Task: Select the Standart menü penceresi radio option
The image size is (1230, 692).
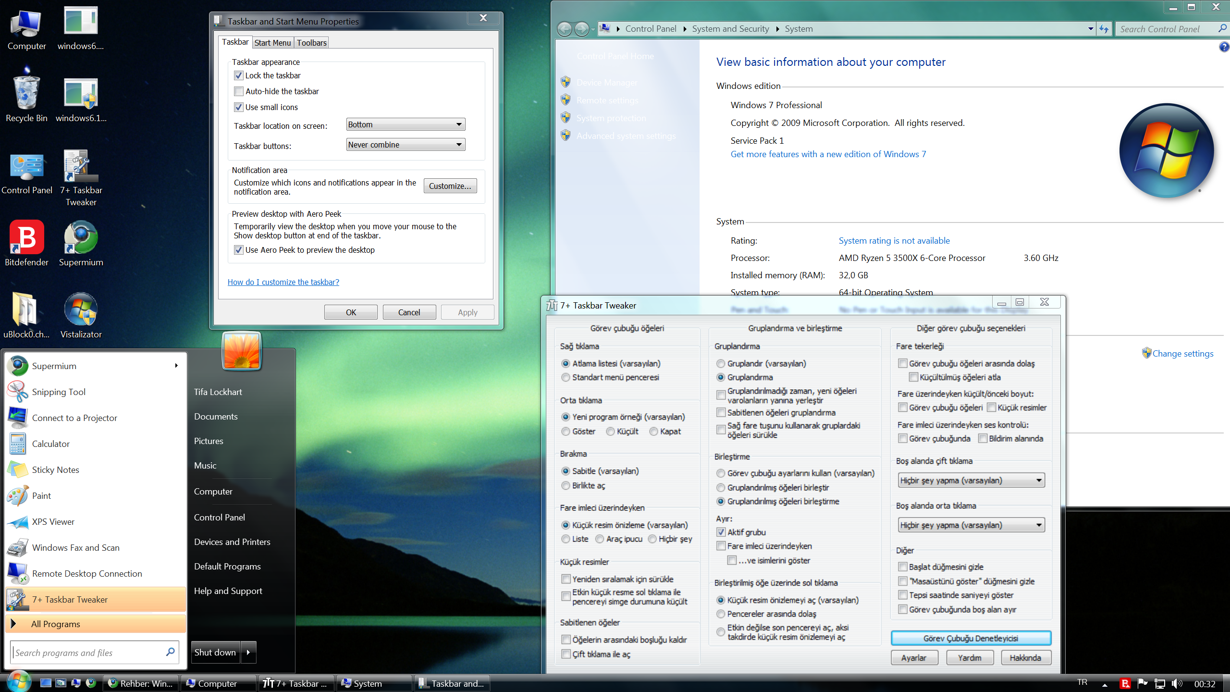Action: [566, 377]
